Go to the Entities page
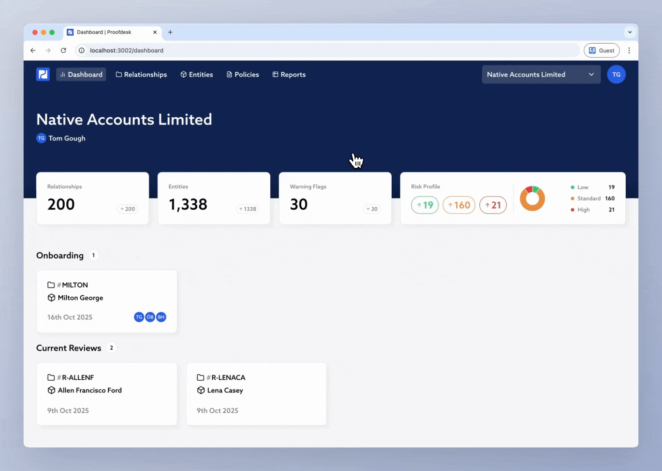662x471 pixels. click(197, 75)
